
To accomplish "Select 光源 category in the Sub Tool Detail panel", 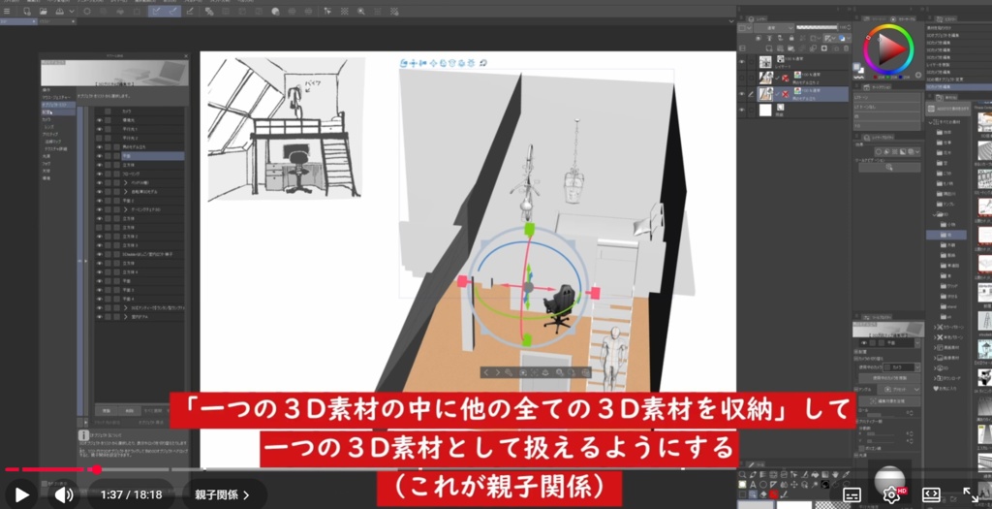I will pos(46,156).
